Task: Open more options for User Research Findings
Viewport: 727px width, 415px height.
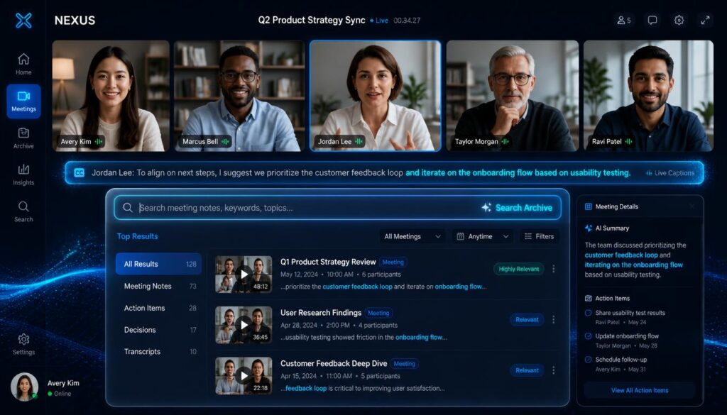Action: click(x=553, y=320)
